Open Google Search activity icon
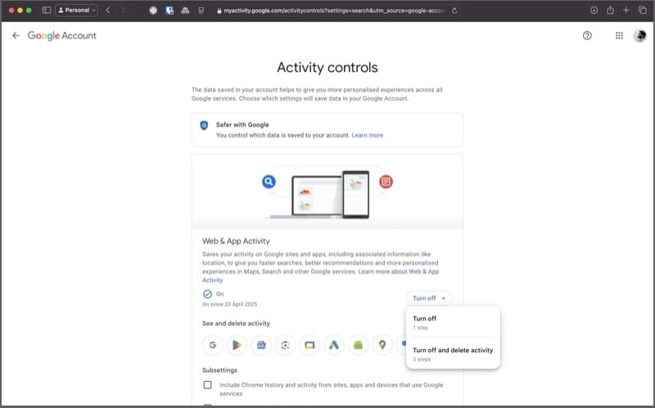This screenshot has width=655, height=408. (212, 345)
